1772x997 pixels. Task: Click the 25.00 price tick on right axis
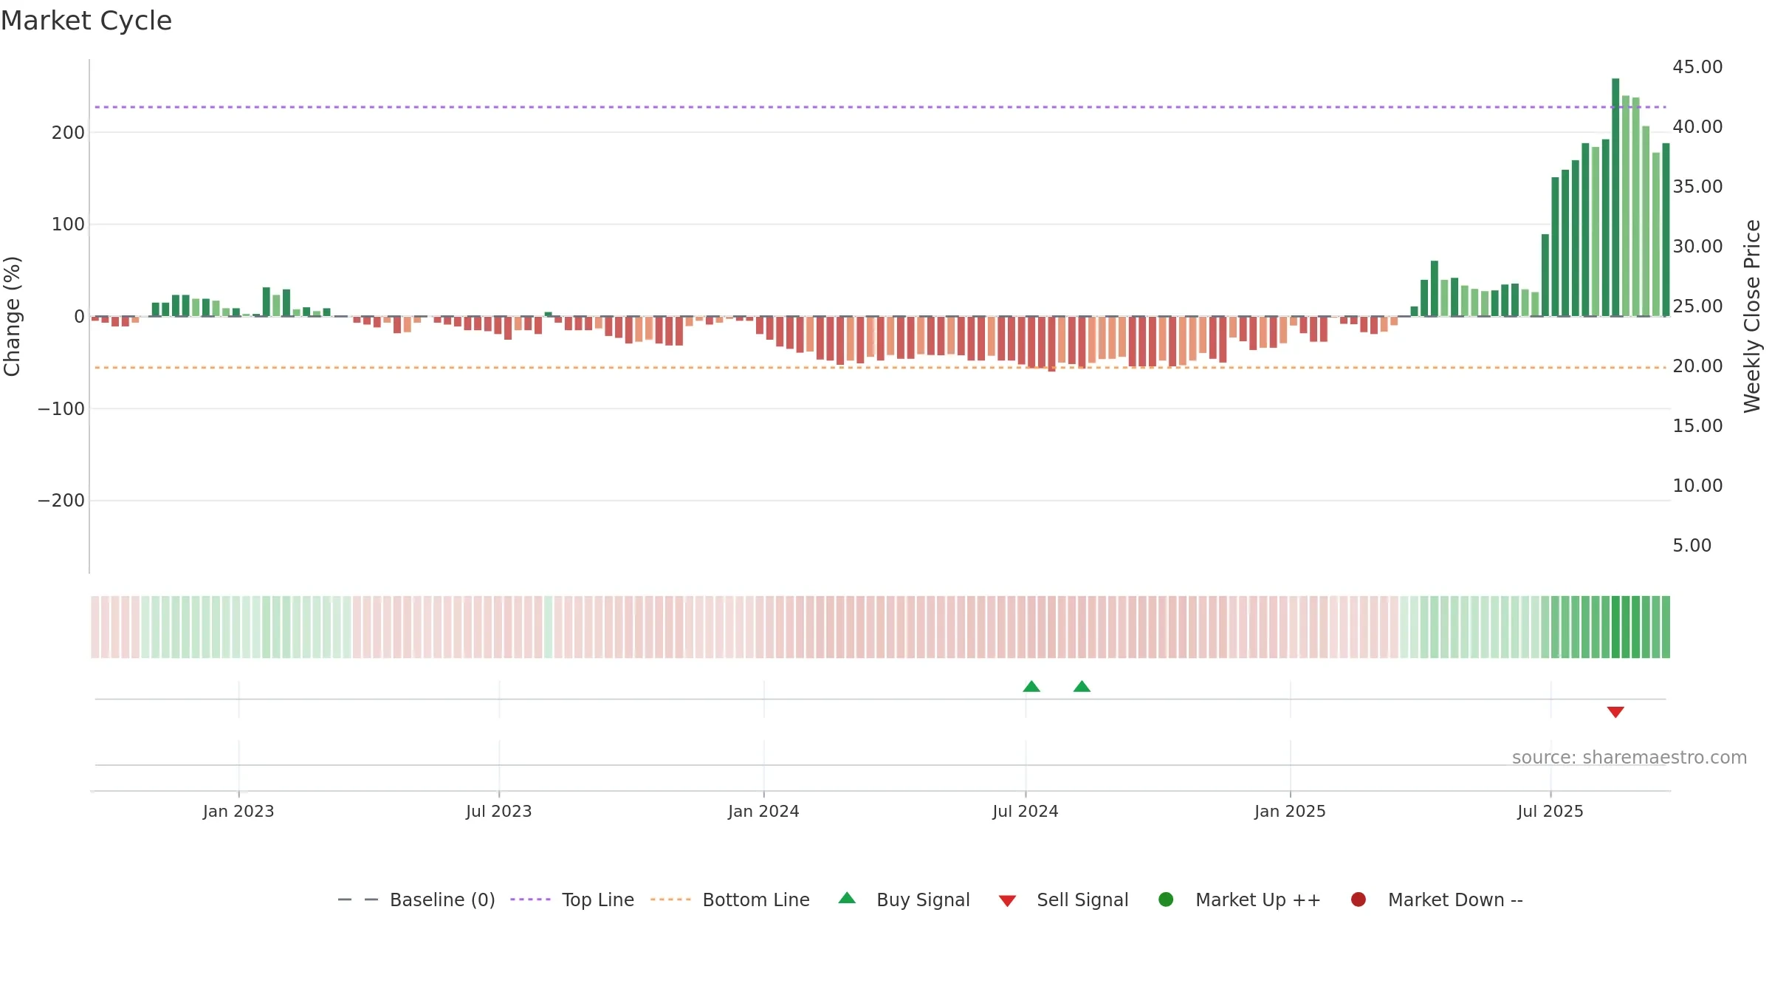(1697, 306)
